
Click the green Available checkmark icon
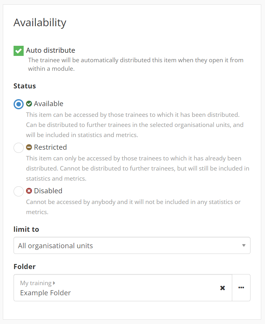click(29, 104)
